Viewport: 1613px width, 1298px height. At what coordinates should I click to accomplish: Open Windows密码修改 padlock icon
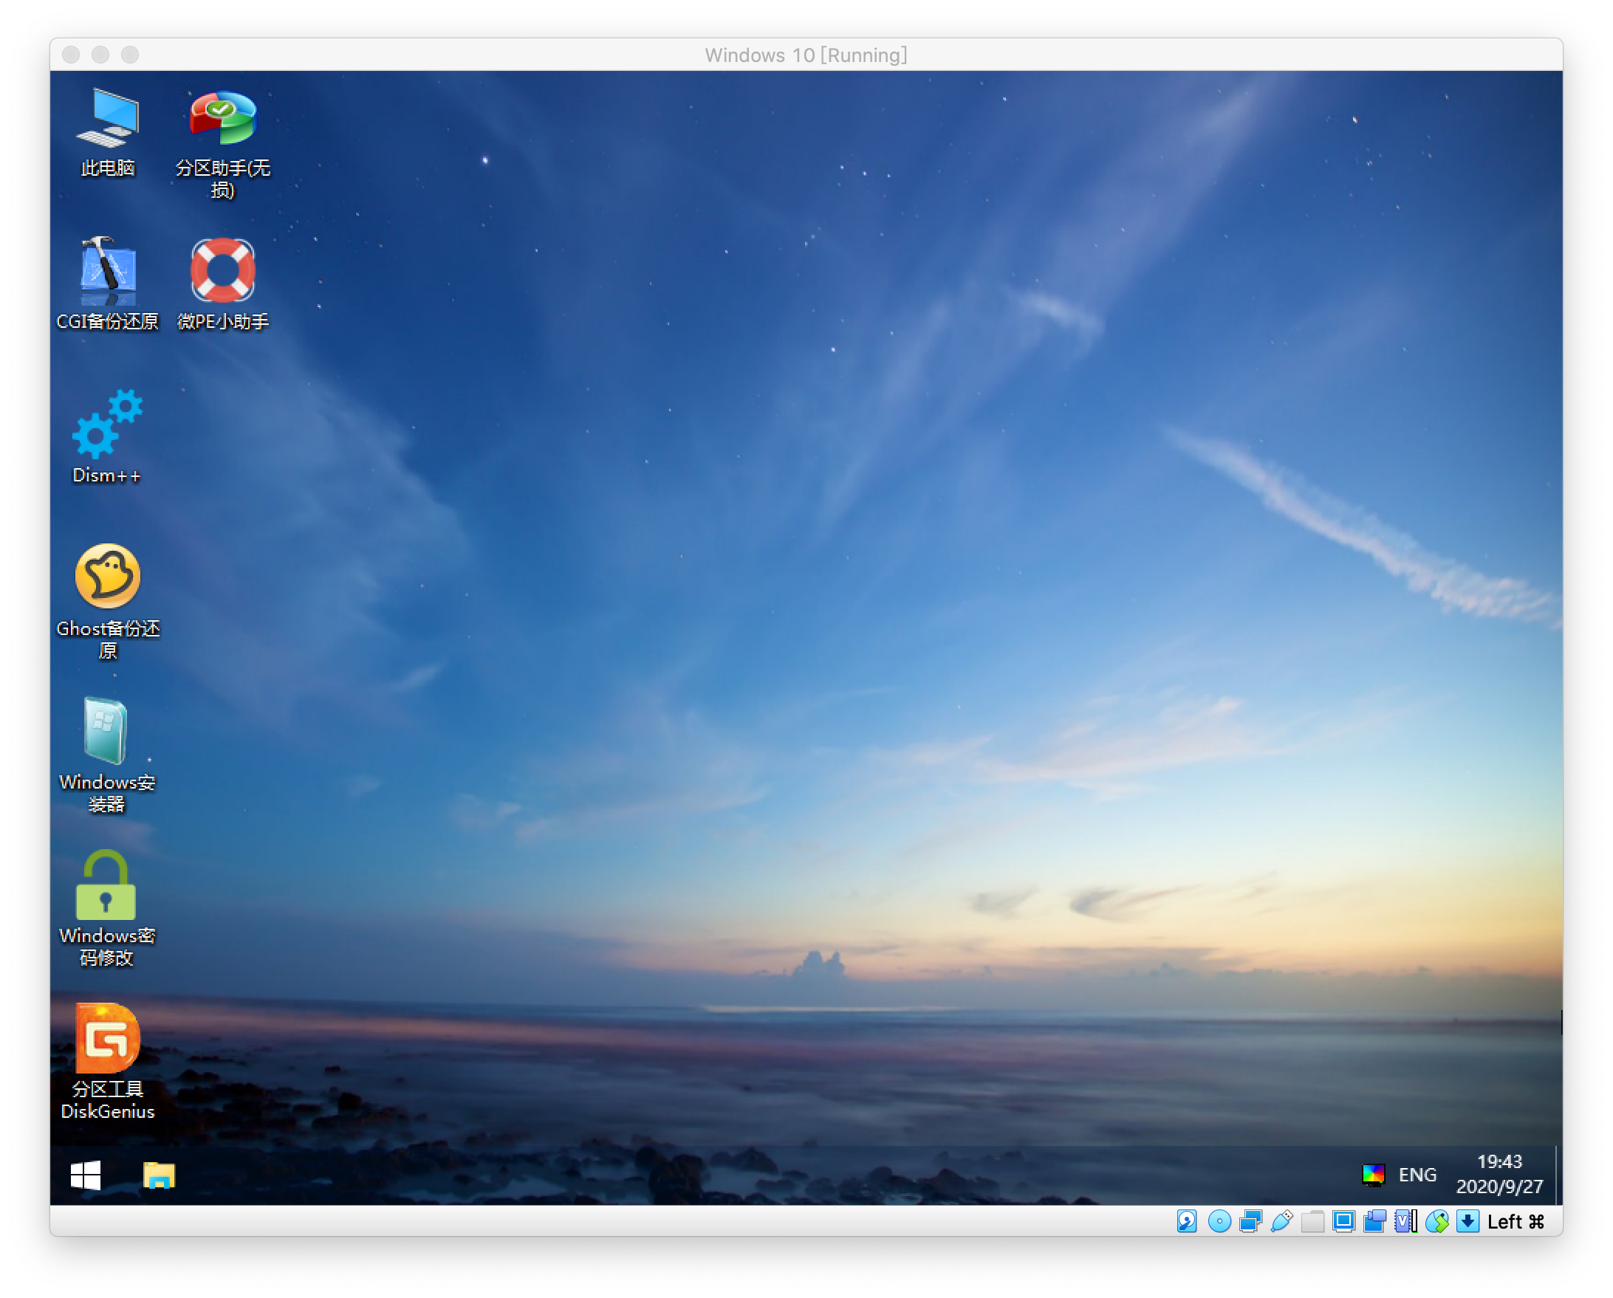click(106, 885)
